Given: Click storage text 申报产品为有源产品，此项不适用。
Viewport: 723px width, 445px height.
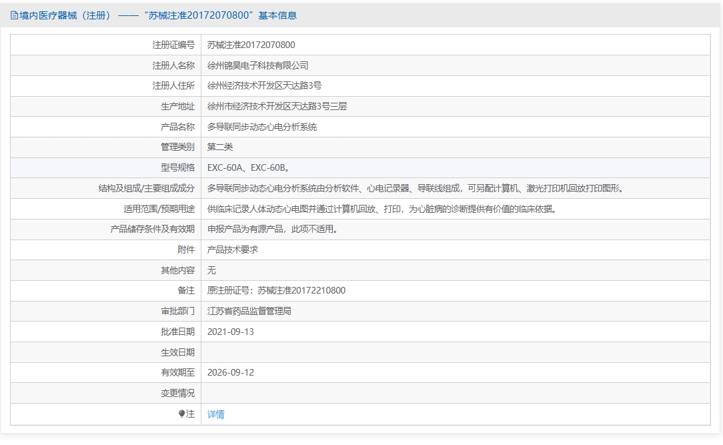Looking at the screenshot, I should (274, 230).
